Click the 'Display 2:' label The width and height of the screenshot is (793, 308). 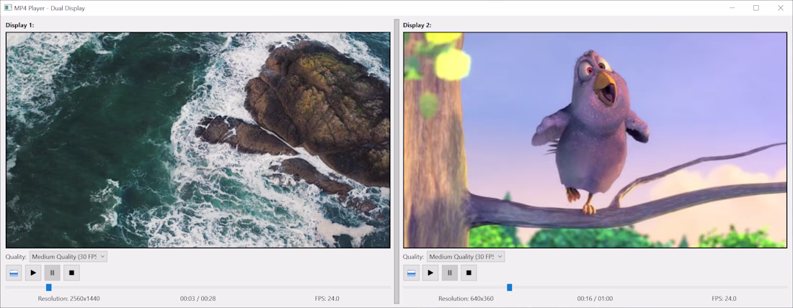coord(417,25)
